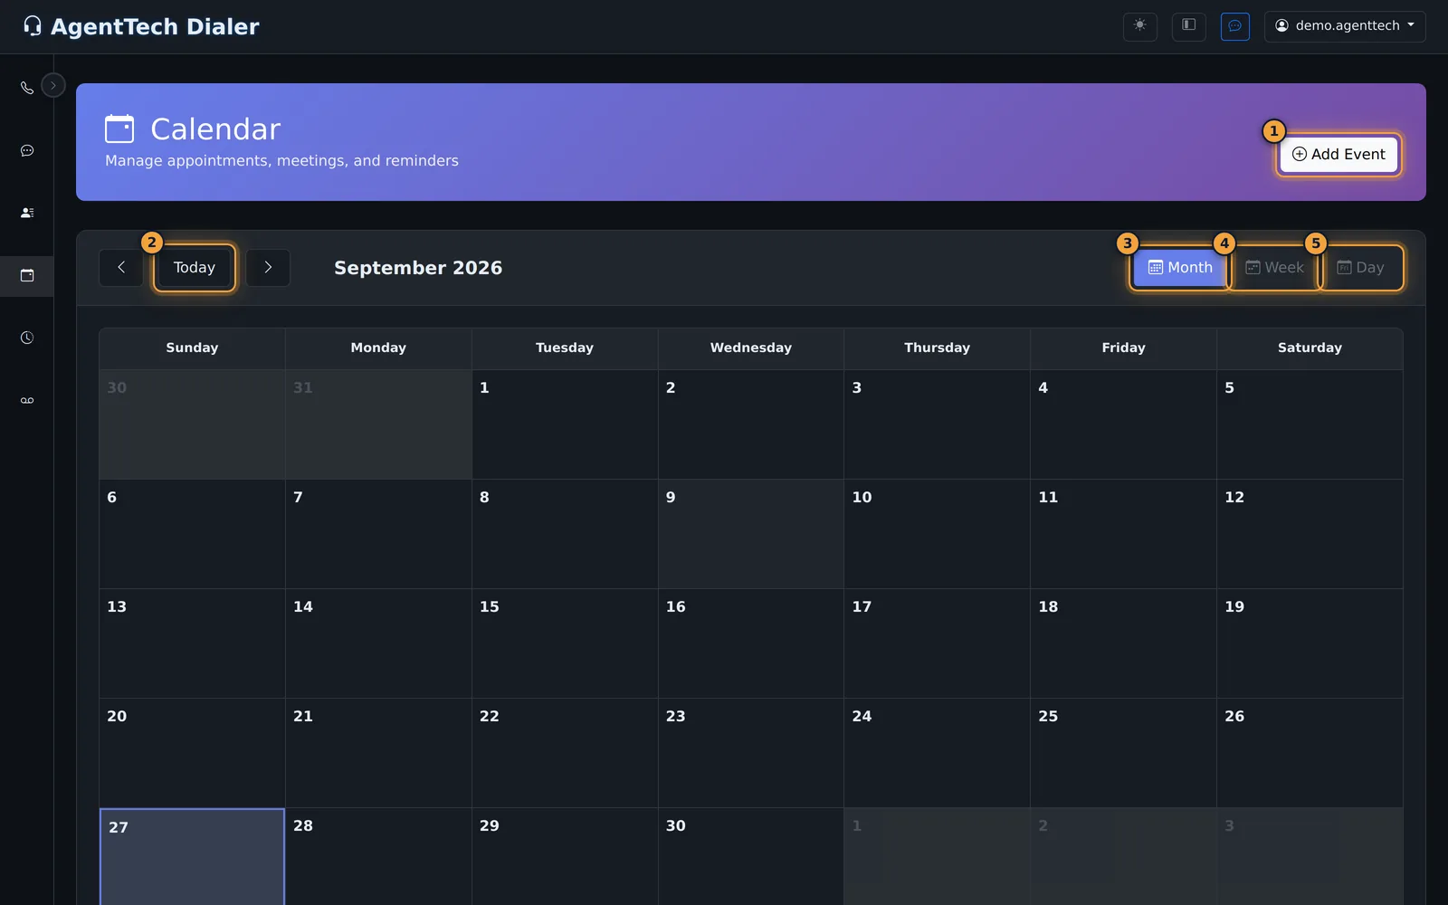
Task: Select the day cell numbered 1 under Tuesday
Action: 565,424
